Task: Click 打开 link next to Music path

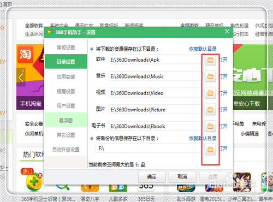Action: tap(223, 76)
